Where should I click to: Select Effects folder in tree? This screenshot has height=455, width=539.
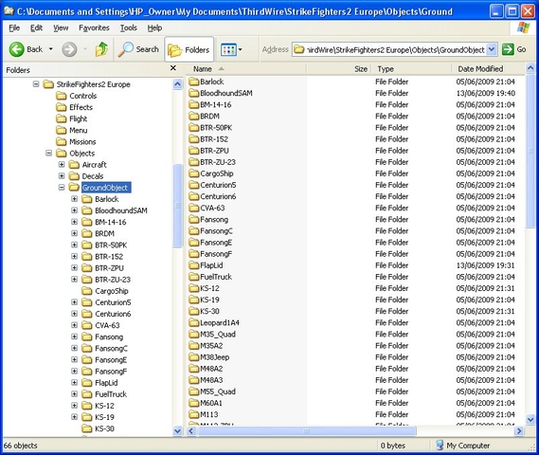(x=74, y=107)
